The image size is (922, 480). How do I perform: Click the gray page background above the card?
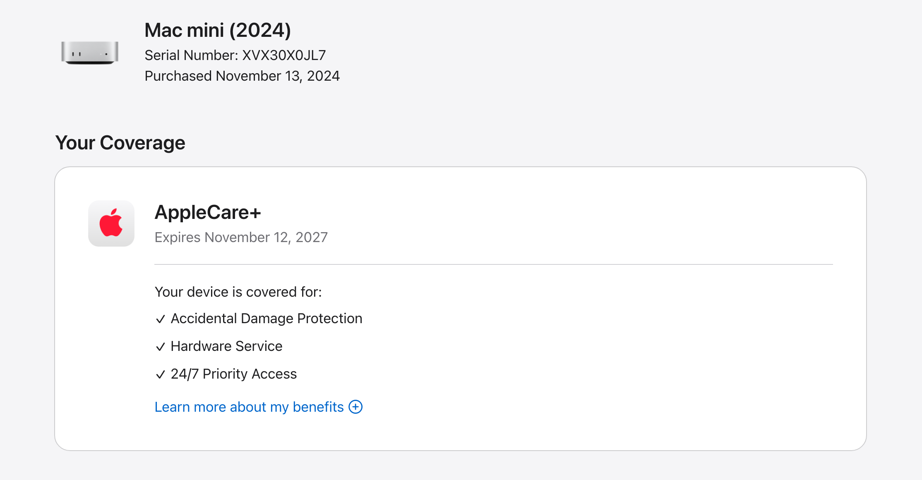[x=579, y=103]
